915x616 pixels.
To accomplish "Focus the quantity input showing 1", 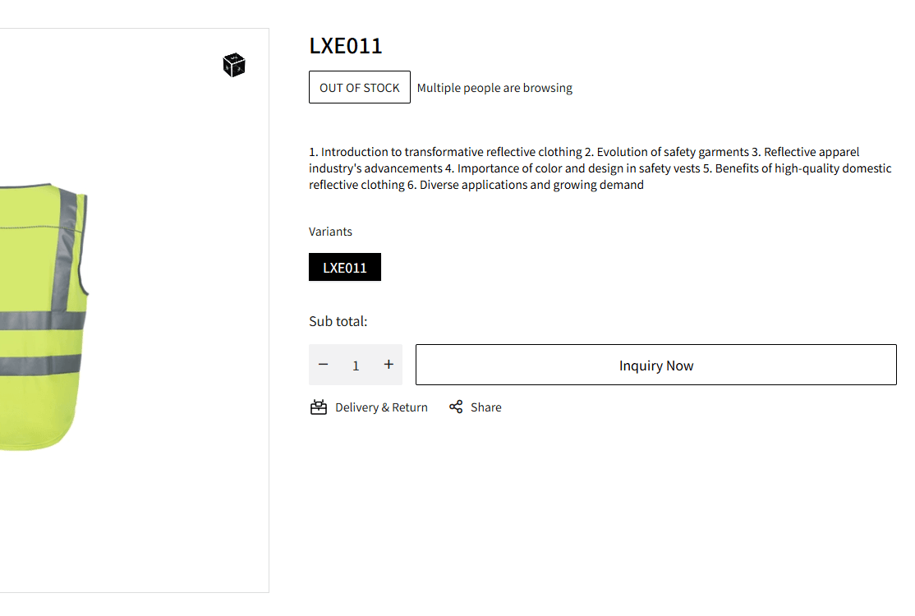I will pos(356,365).
